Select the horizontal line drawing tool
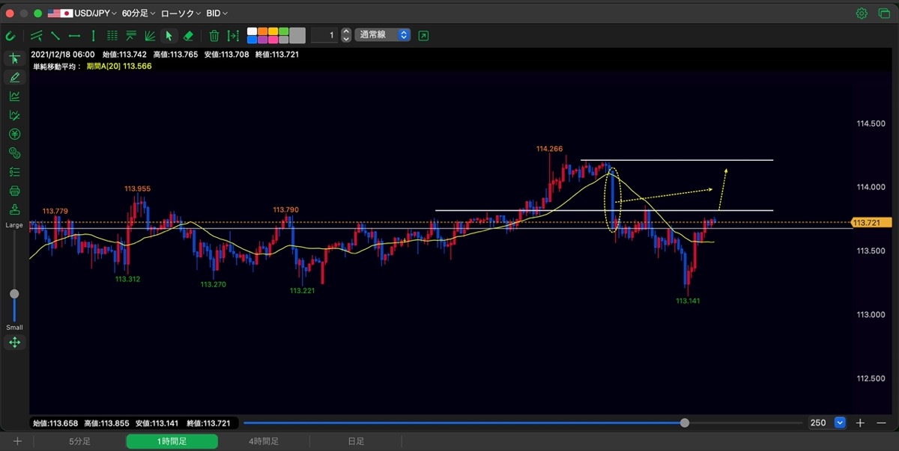This screenshot has height=451, width=899. pos(74,35)
